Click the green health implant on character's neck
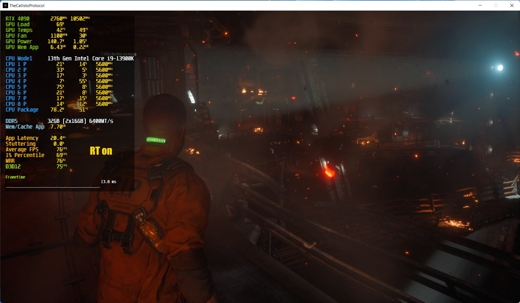The height and width of the screenshot is (303, 520). 156,140
